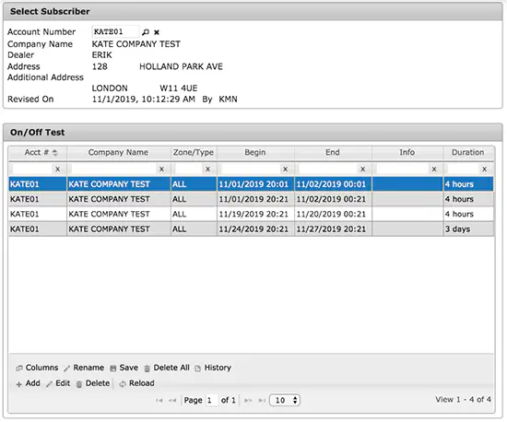
Task: Click the Begin column header
Action: [255, 152]
